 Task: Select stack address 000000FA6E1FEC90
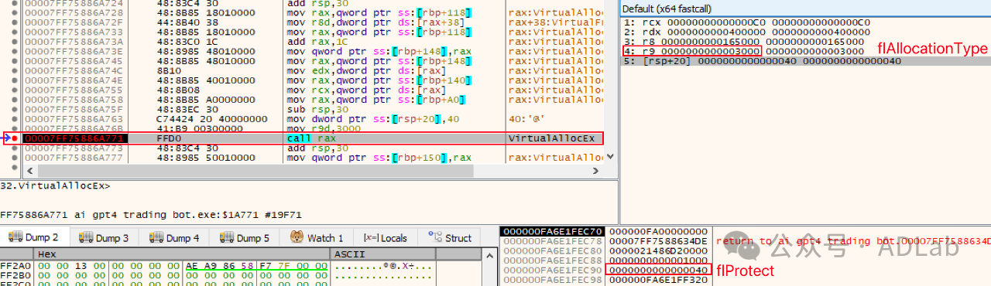click(x=552, y=271)
